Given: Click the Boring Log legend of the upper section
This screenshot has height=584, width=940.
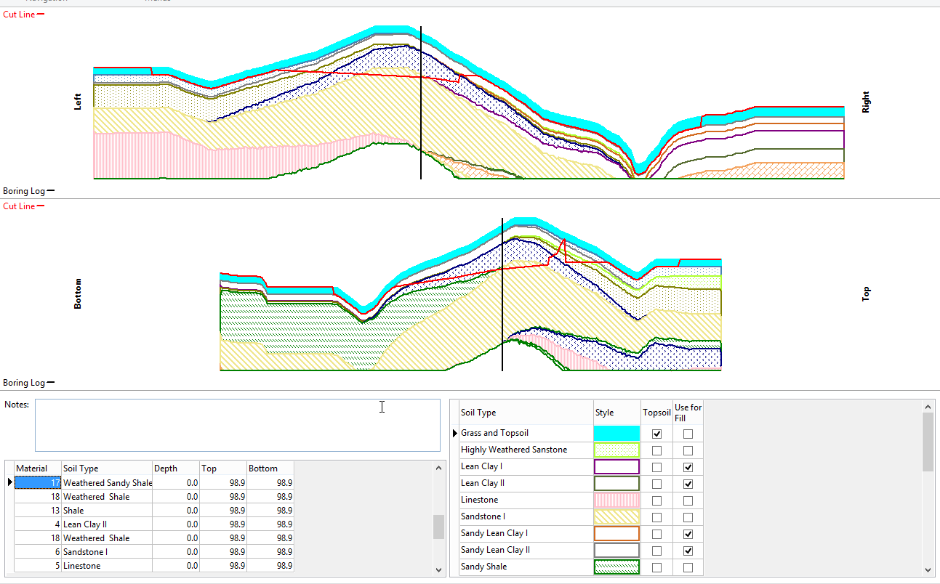Looking at the screenshot, I should coord(28,191).
